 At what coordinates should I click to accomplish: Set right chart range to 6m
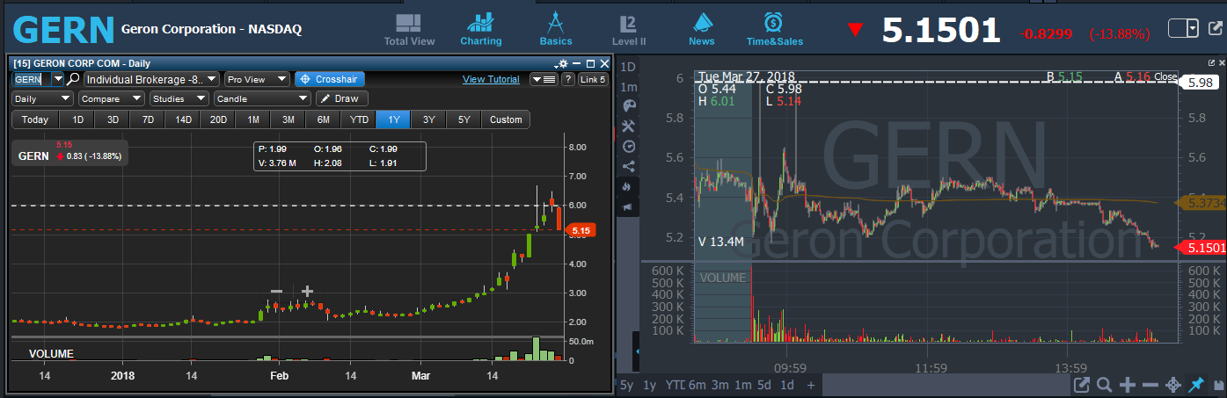(697, 385)
